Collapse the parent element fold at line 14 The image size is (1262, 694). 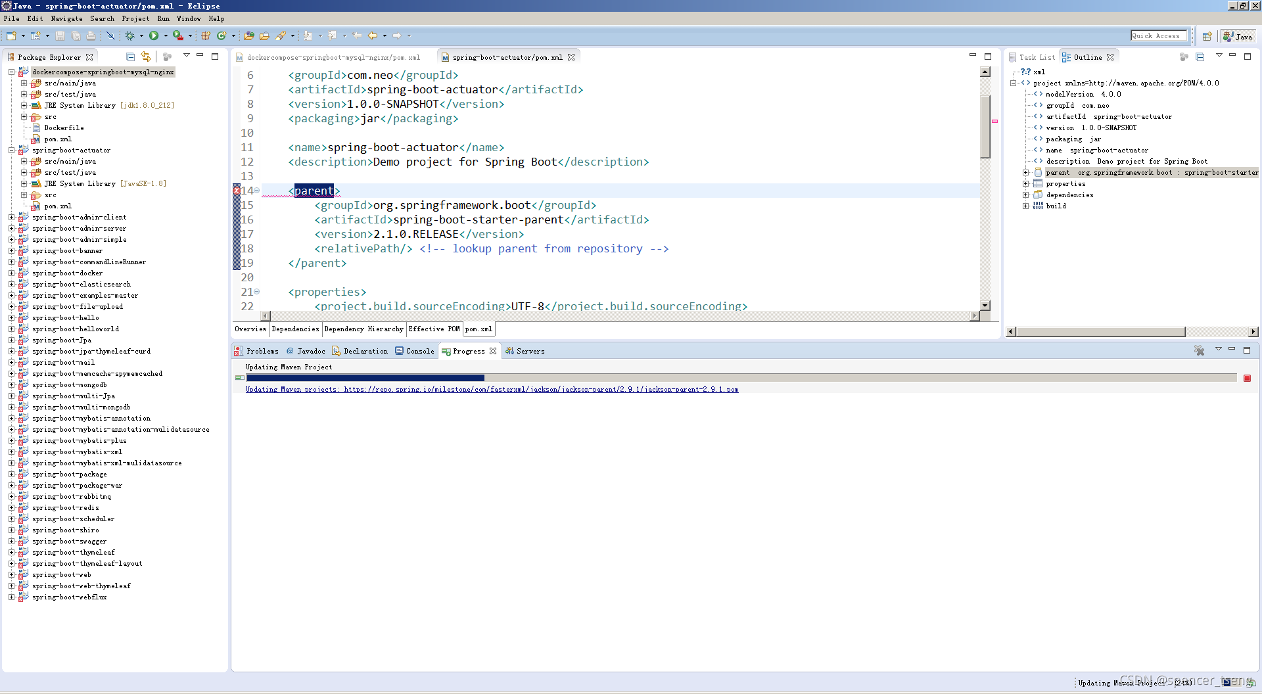tap(256, 191)
